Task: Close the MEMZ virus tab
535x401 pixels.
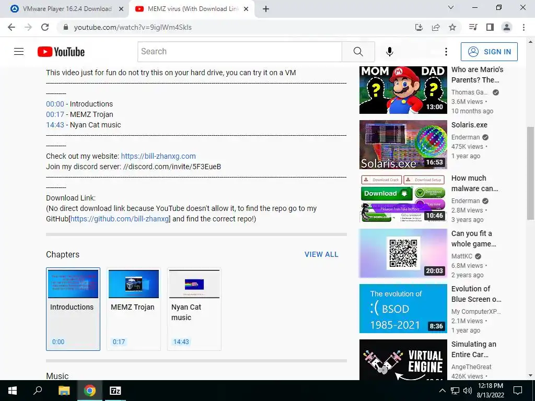Action: point(246,9)
